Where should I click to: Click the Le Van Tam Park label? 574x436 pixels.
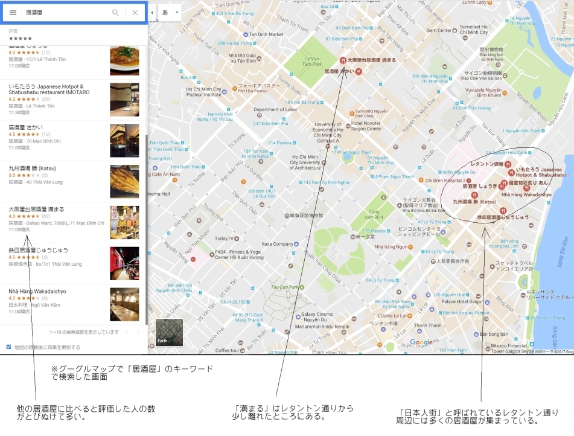tap(312, 62)
